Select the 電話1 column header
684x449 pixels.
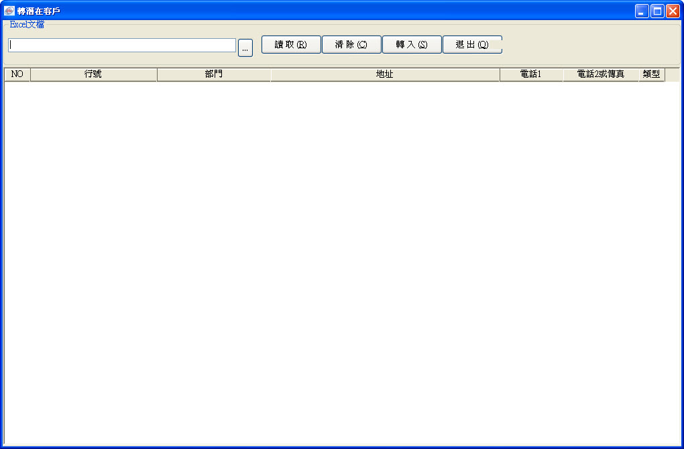tap(531, 74)
